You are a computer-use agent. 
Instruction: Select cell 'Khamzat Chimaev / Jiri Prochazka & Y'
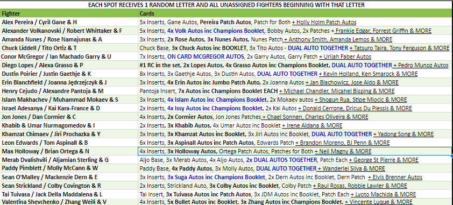[x=69, y=134]
